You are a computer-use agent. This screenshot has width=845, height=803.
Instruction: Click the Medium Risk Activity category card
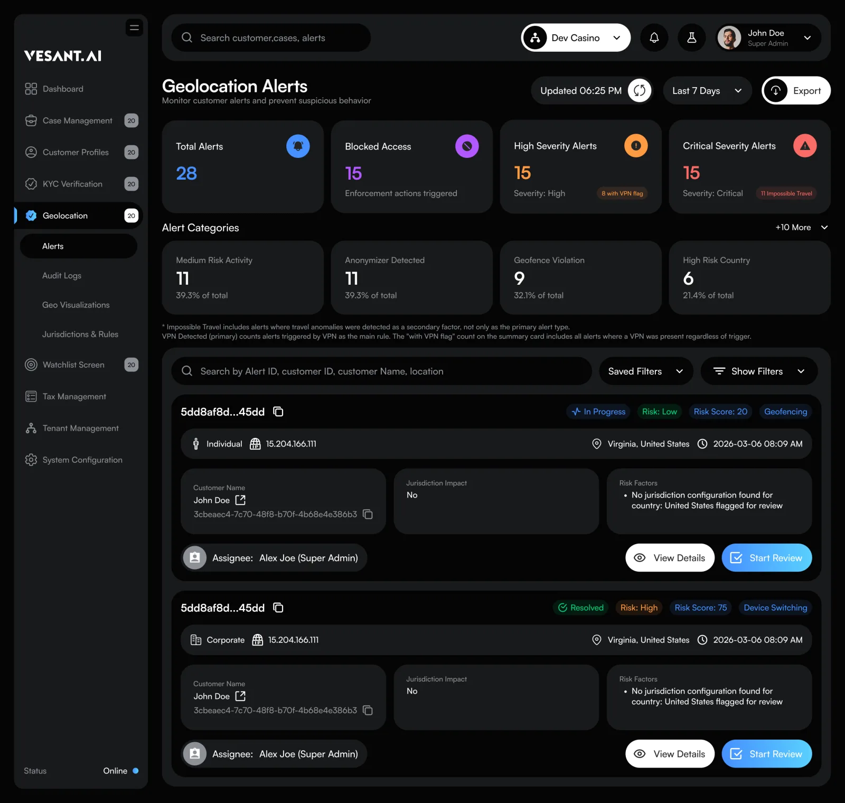click(x=242, y=277)
